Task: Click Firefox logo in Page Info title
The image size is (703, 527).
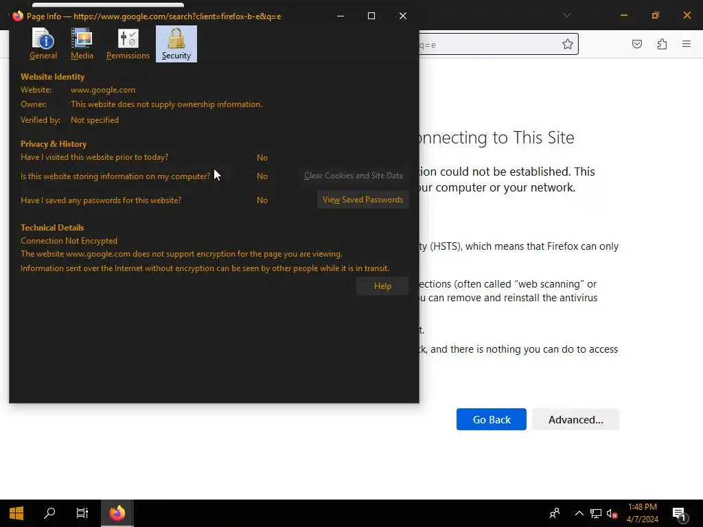Action: coord(17,16)
